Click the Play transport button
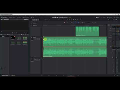 [x=71, y=20]
